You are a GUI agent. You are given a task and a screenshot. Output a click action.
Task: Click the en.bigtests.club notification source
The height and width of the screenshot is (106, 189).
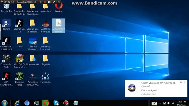coord(149,94)
